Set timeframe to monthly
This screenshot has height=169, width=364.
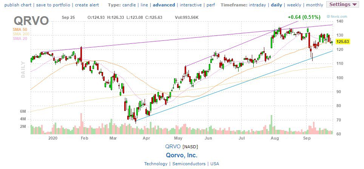coord(315,5)
